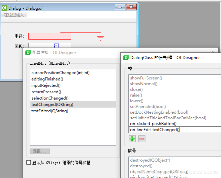221x178 pixels.
Task: Select close() slot in slot list
Action: coord(175,90)
